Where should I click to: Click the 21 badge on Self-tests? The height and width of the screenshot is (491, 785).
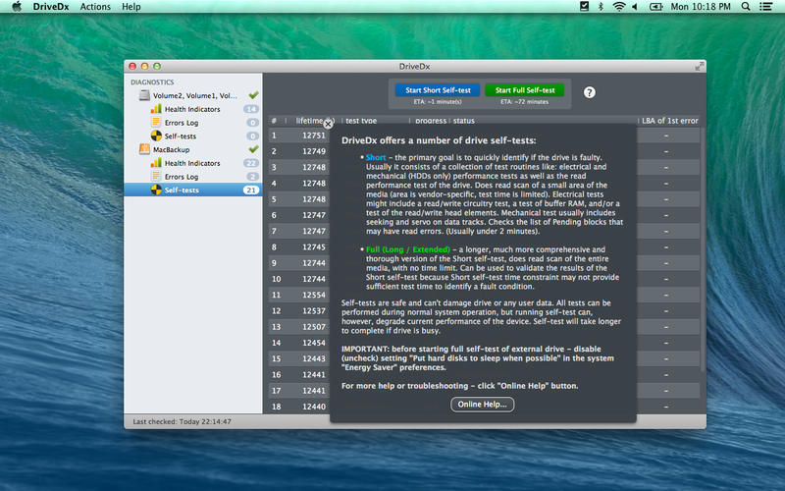pos(251,190)
